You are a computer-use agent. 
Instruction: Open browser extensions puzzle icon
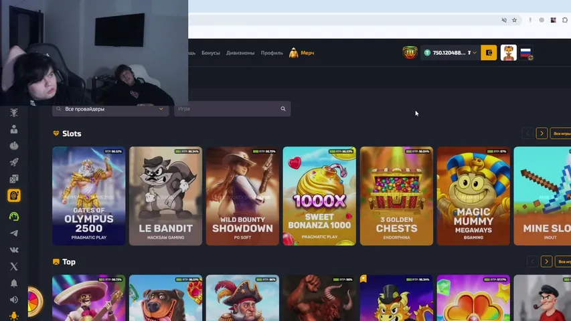(565, 20)
